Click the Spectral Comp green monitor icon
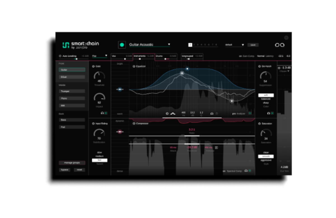The height and width of the screenshot is (218, 336). (x=250, y=171)
